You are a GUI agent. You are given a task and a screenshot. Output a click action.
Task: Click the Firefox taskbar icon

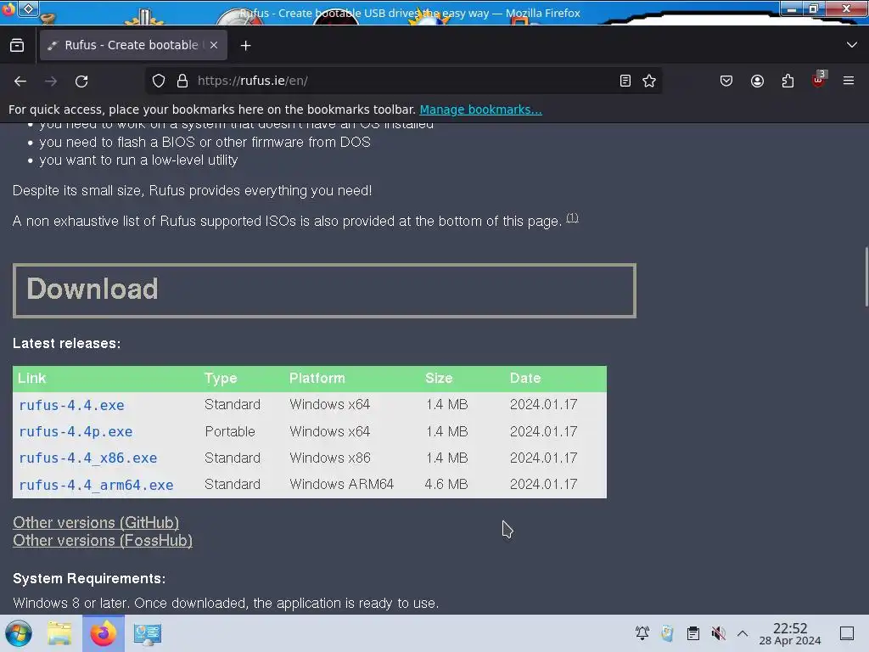pos(104,633)
